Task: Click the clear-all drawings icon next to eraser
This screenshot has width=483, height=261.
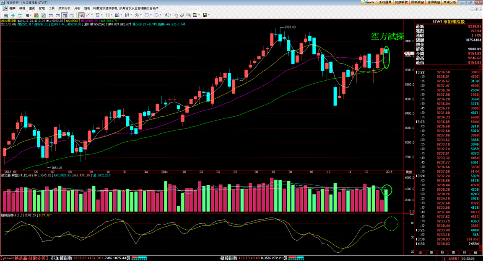Action: click(x=188, y=15)
